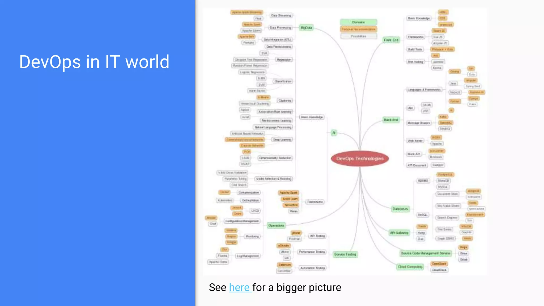Select the green BigData node

pyautogui.click(x=306, y=28)
